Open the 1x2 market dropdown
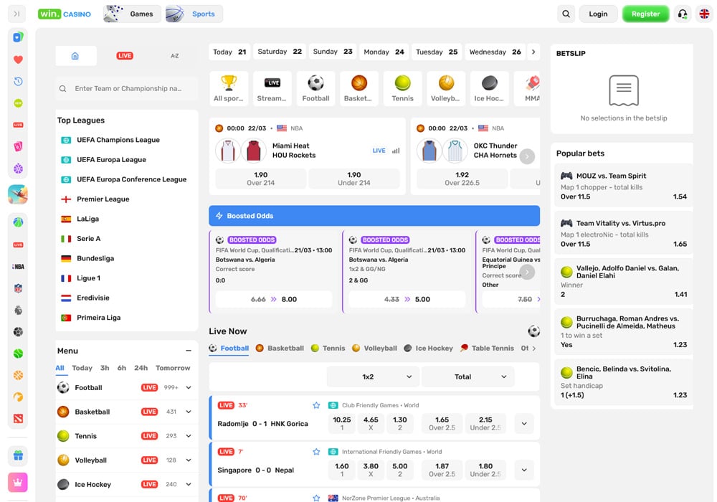 (373, 376)
